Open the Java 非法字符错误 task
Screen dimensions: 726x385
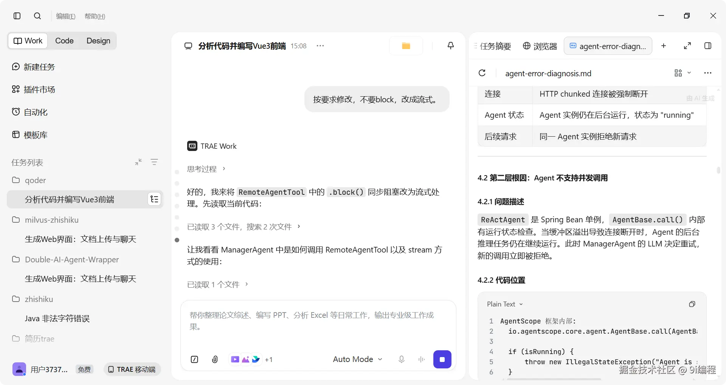57,319
